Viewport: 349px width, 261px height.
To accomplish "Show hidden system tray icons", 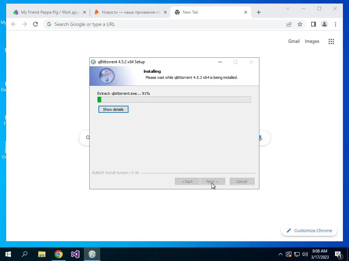I will pos(280,254).
